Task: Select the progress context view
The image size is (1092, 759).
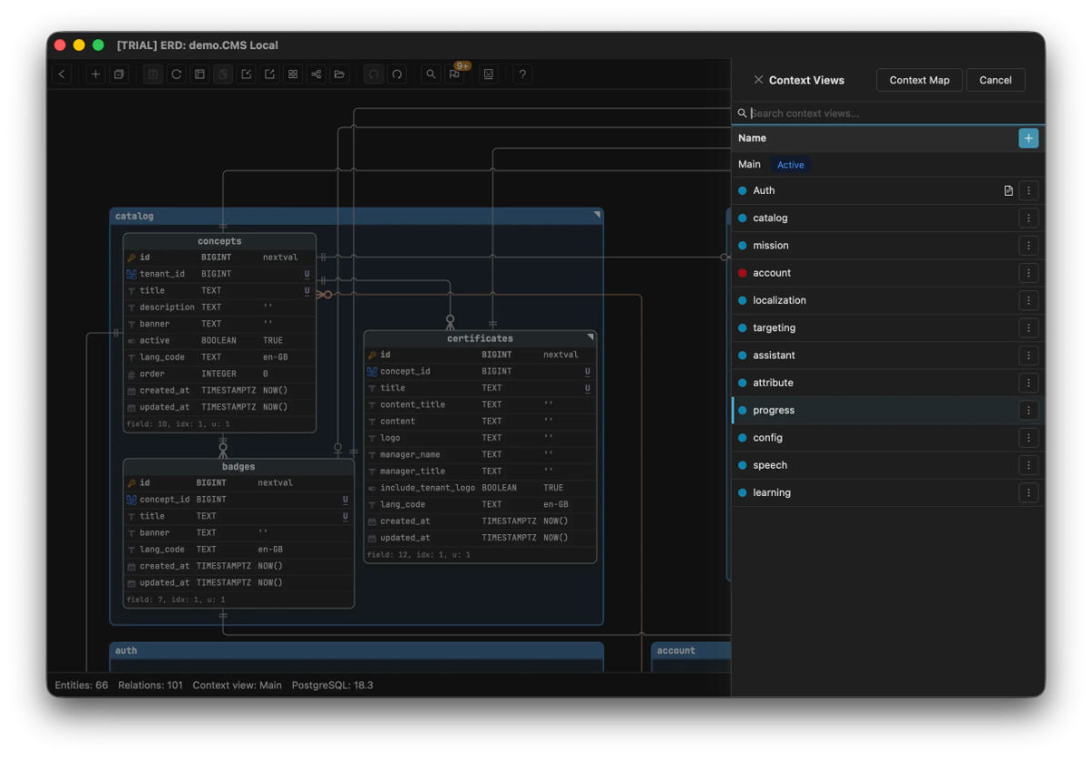Action: [888, 410]
